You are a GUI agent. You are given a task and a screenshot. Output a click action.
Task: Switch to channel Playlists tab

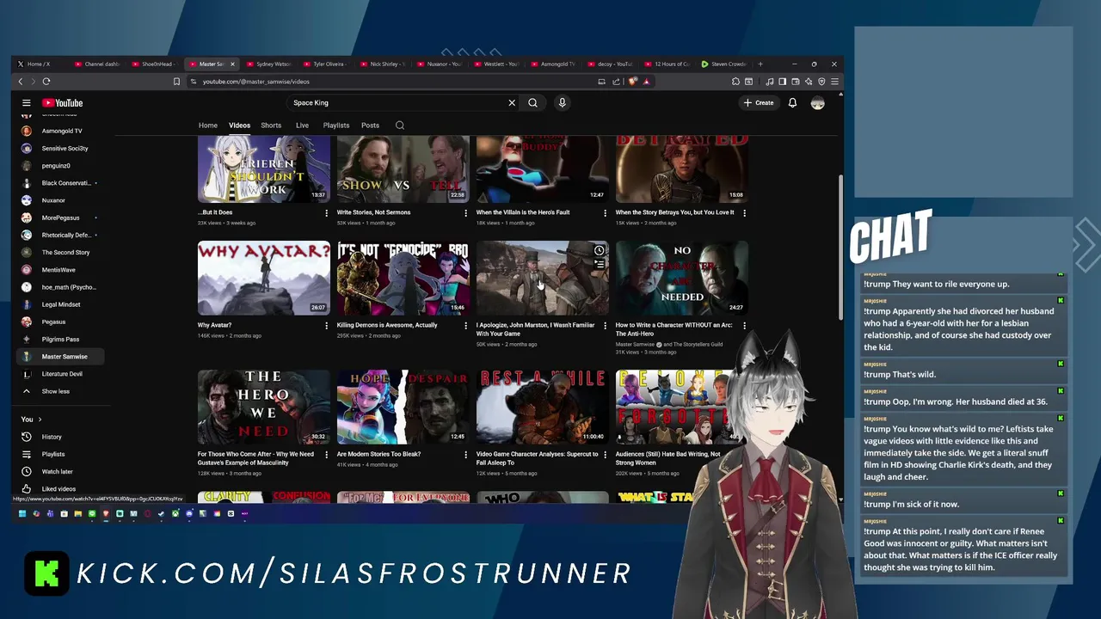point(336,126)
